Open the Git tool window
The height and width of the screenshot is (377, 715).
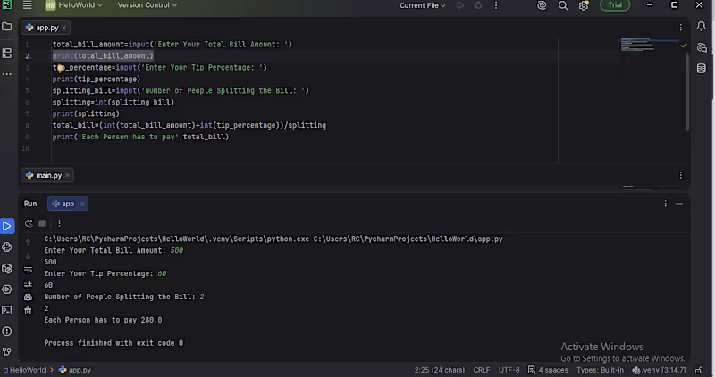pyautogui.click(x=7, y=352)
